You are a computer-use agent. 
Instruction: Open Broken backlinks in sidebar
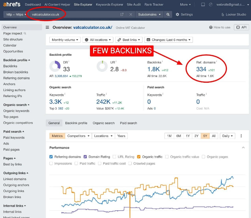[15, 72]
